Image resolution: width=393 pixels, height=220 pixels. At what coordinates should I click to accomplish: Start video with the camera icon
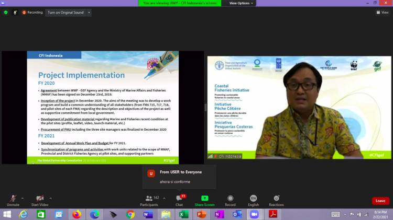(x=40, y=199)
